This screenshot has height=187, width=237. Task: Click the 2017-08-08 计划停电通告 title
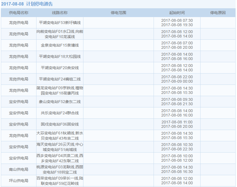[27, 4]
